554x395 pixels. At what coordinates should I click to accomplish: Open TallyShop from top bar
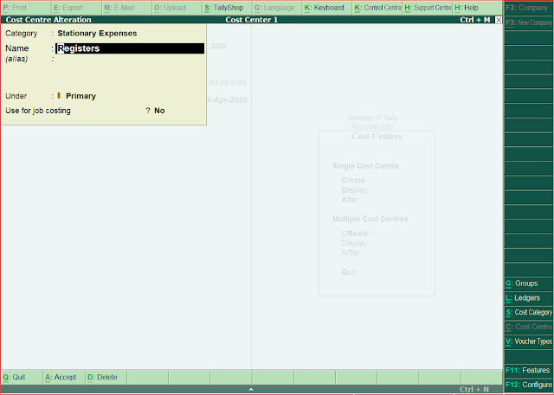(x=228, y=8)
